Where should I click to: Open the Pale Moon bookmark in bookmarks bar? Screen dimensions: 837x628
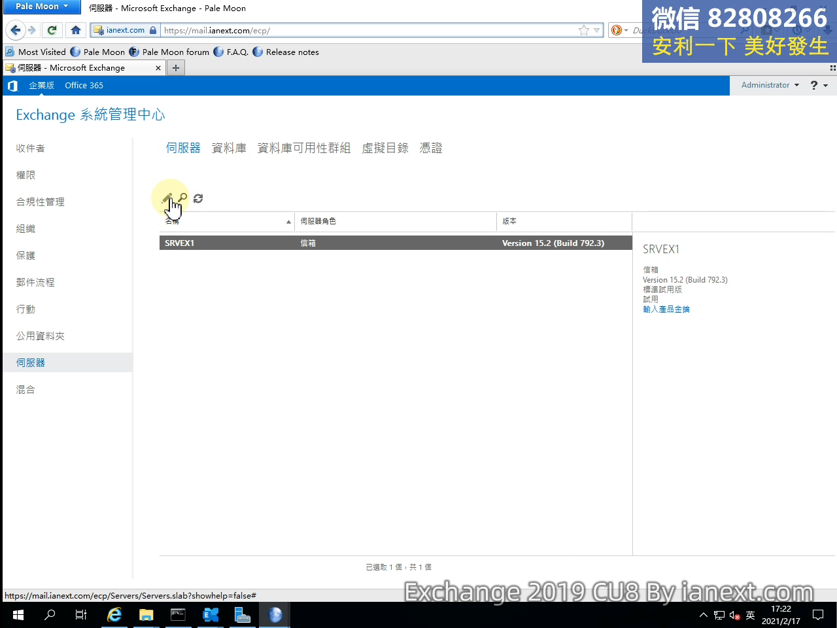pos(97,52)
